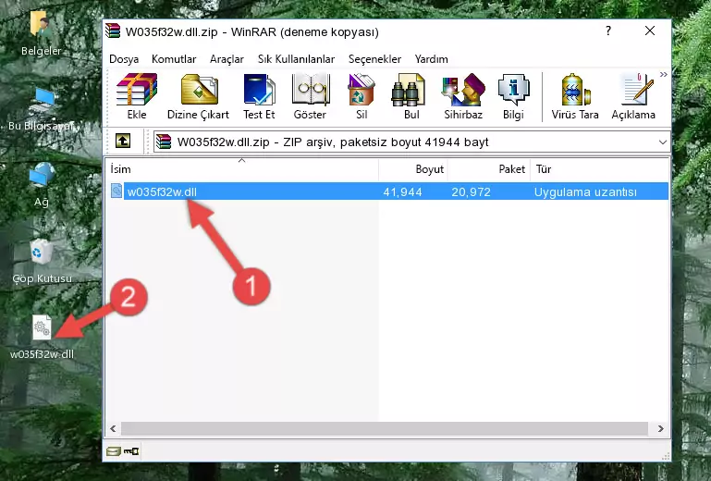Go up one folder level
The height and width of the screenshot is (481, 711).
click(x=123, y=142)
